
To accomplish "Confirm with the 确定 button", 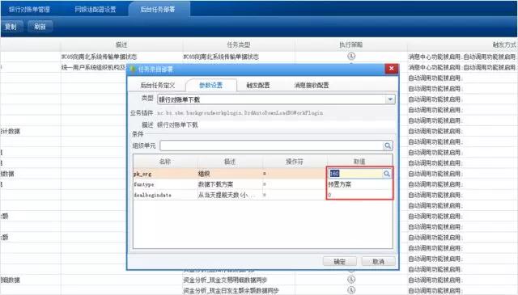I will click(x=340, y=261).
